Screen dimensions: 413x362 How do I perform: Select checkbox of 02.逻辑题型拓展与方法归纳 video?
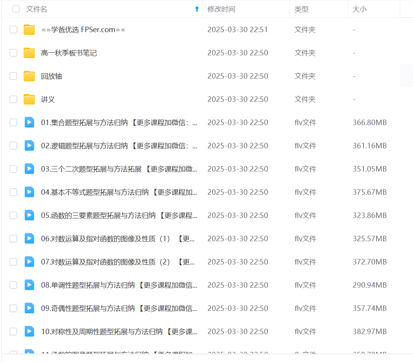pos(13,146)
